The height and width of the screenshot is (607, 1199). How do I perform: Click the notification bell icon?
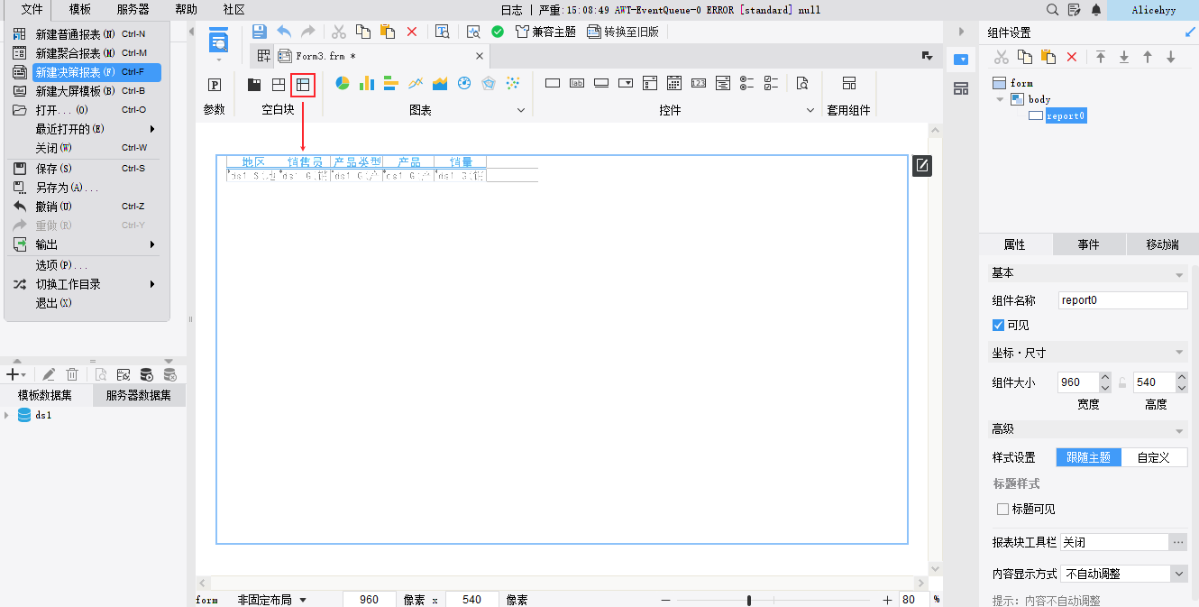1096,9
